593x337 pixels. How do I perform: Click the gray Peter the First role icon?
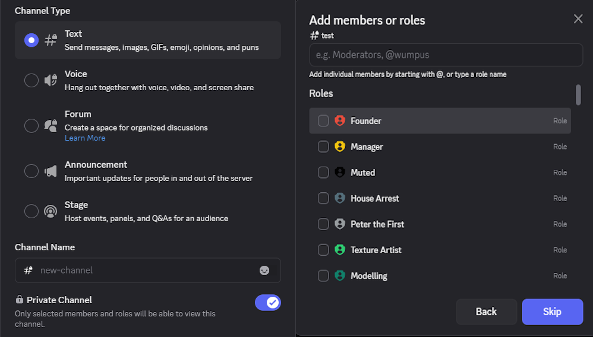tap(340, 224)
